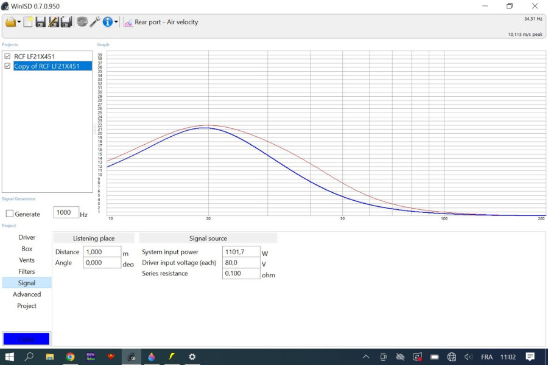The height and width of the screenshot is (365, 548).
Task: Open the Advanced section
Action: pos(27,294)
